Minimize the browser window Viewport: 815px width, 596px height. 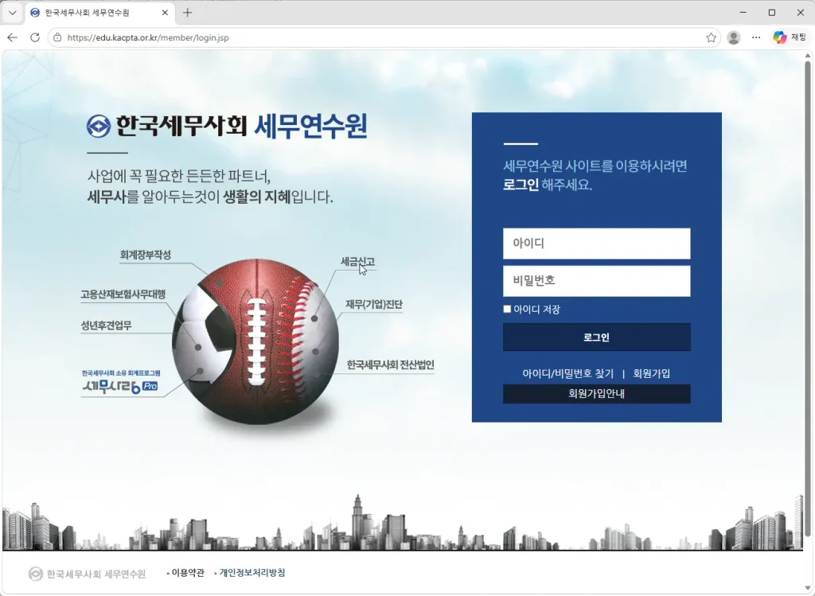tap(743, 13)
